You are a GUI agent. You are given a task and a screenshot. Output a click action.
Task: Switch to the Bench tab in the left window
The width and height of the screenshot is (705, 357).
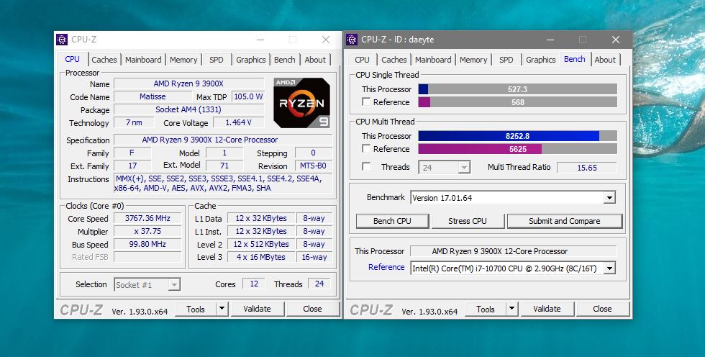click(285, 60)
